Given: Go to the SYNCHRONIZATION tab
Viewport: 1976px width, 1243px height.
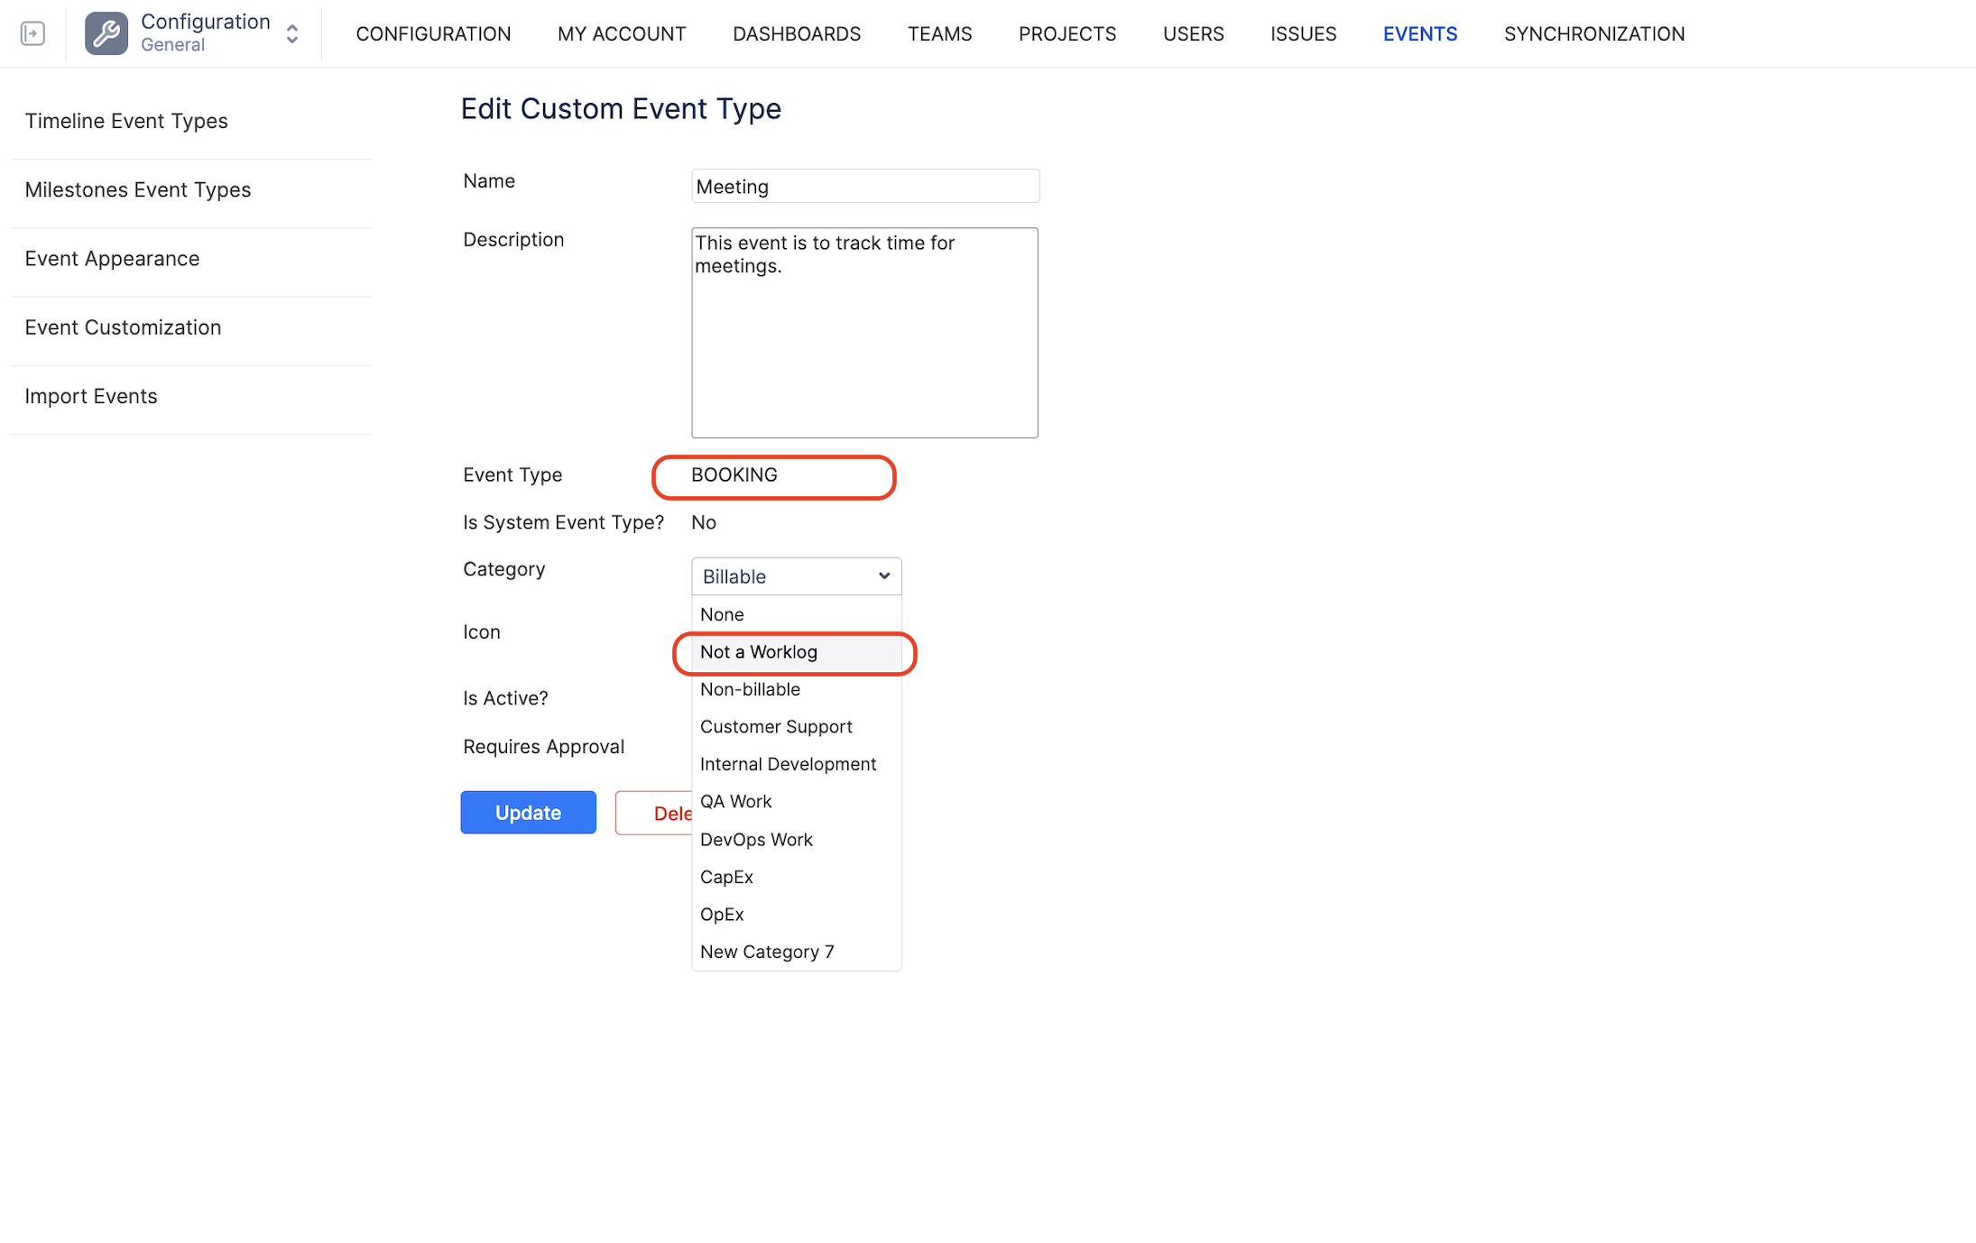Looking at the screenshot, I should (1593, 34).
